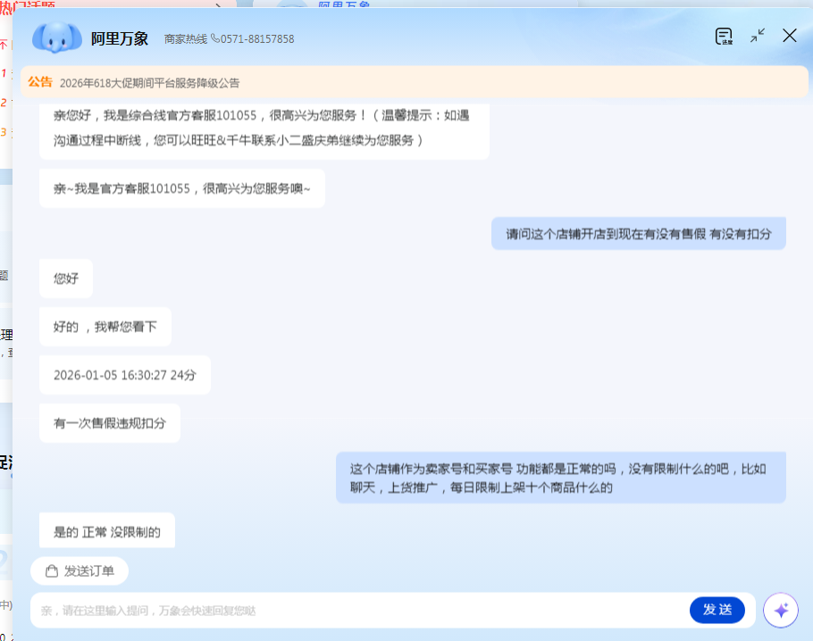Open the chat notes icon in header
The height and width of the screenshot is (641, 813).
pyautogui.click(x=724, y=37)
